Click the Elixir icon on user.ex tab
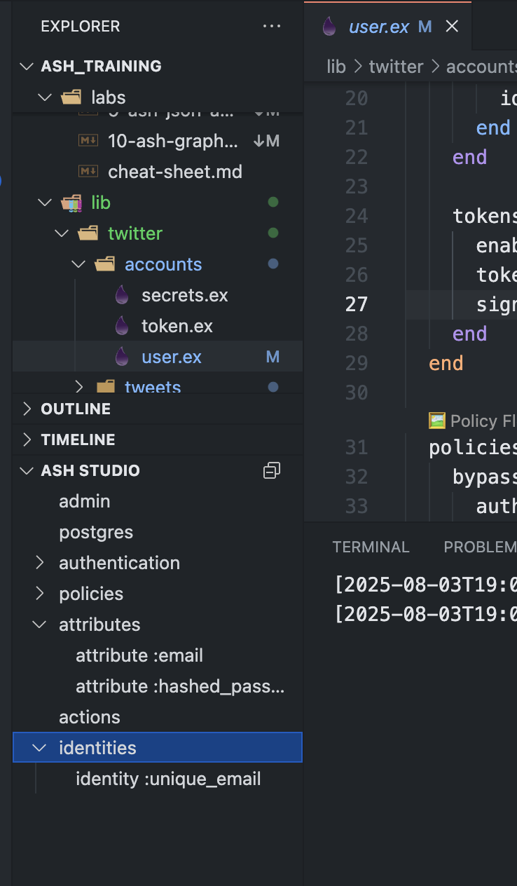This screenshot has width=517, height=886. pos(329,27)
